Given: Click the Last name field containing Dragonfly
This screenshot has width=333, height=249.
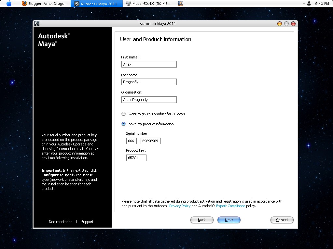Looking at the screenshot, I should coord(149,82).
